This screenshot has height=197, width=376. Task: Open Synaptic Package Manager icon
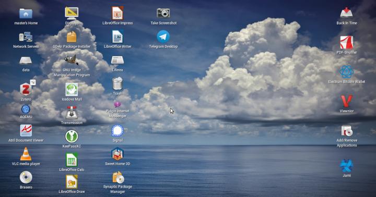coord(118,177)
